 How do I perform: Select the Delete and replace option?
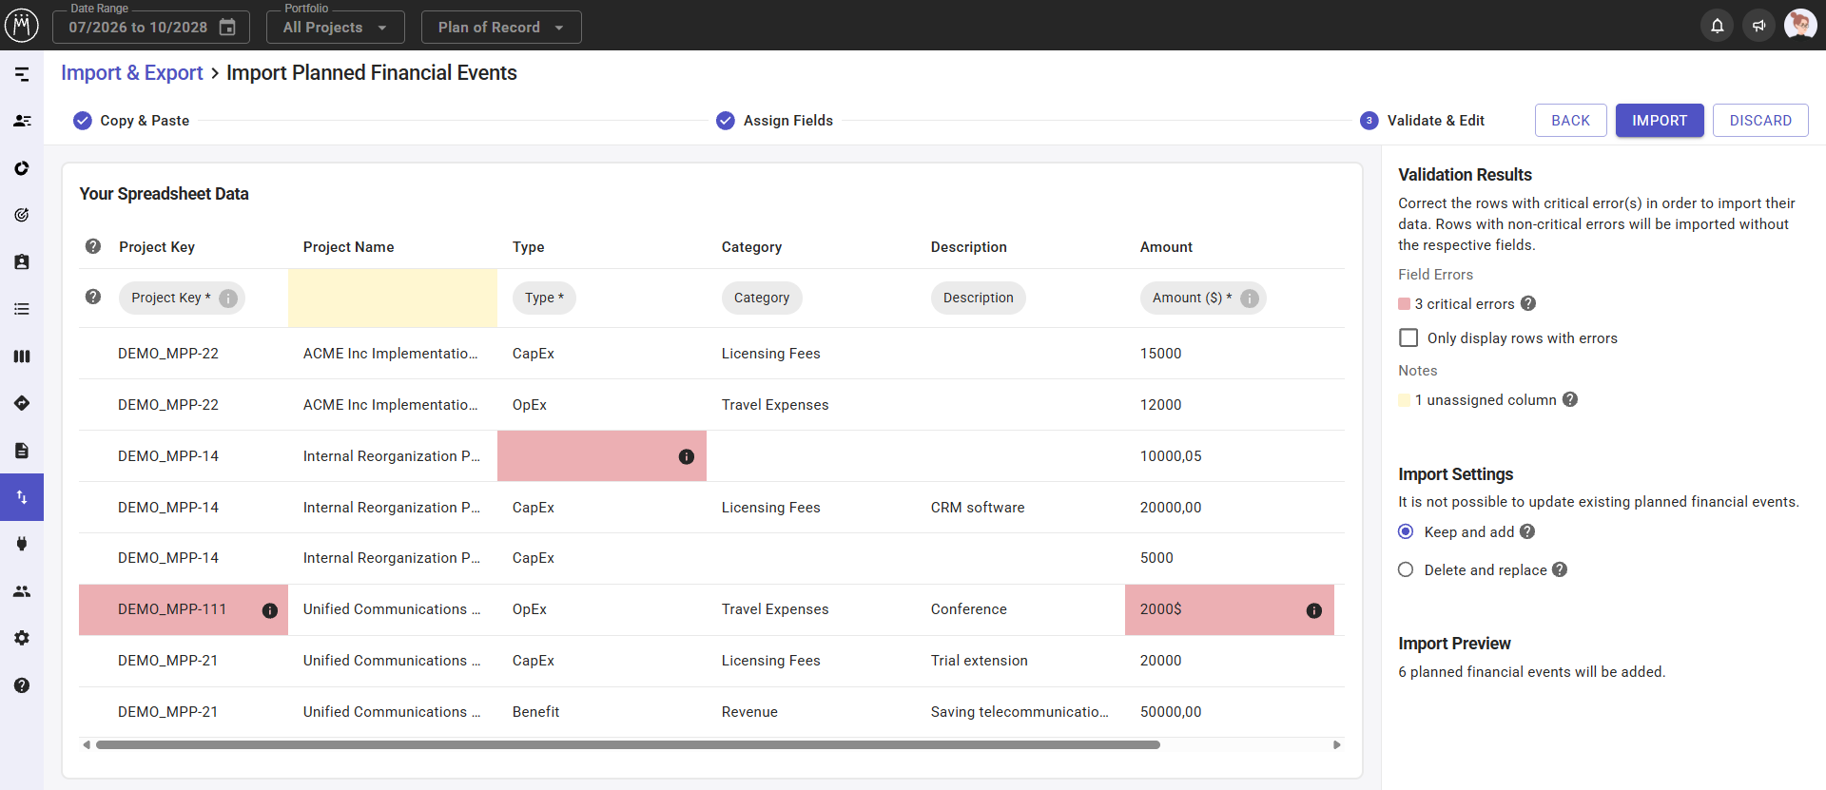tap(1406, 569)
